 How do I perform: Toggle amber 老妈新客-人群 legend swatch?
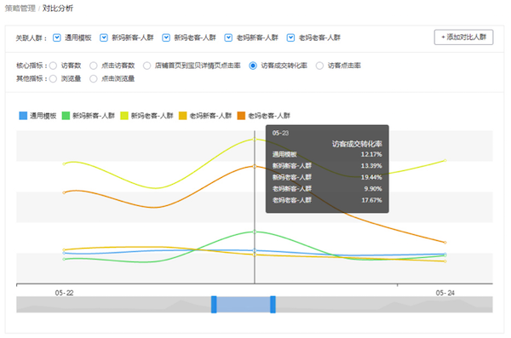pyautogui.click(x=183, y=116)
